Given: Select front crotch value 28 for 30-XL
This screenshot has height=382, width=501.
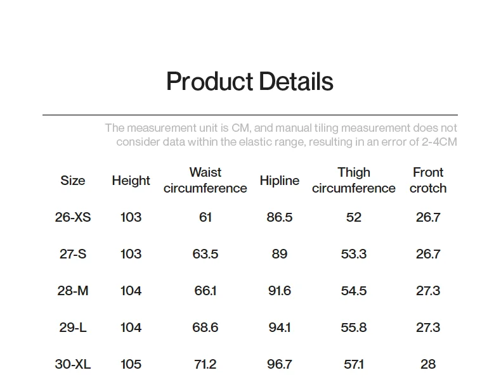Looking at the screenshot, I should [x=428, y=364].
